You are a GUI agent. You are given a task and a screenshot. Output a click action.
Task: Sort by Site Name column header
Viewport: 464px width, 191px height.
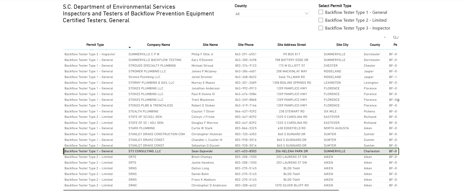click(x=210, y=45)
